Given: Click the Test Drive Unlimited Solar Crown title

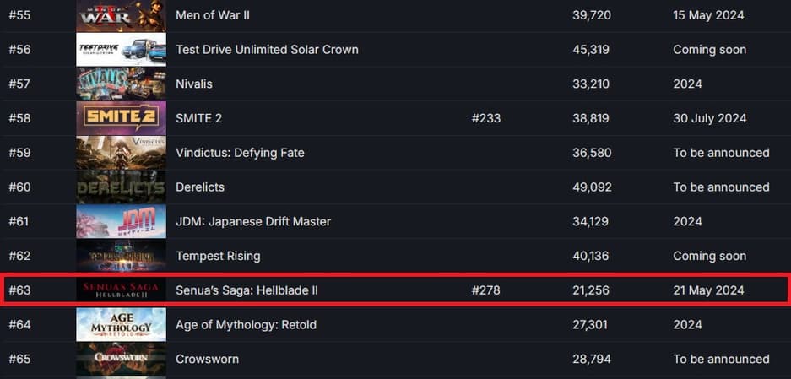Looking at the screenshot, I should coord(267,50).
